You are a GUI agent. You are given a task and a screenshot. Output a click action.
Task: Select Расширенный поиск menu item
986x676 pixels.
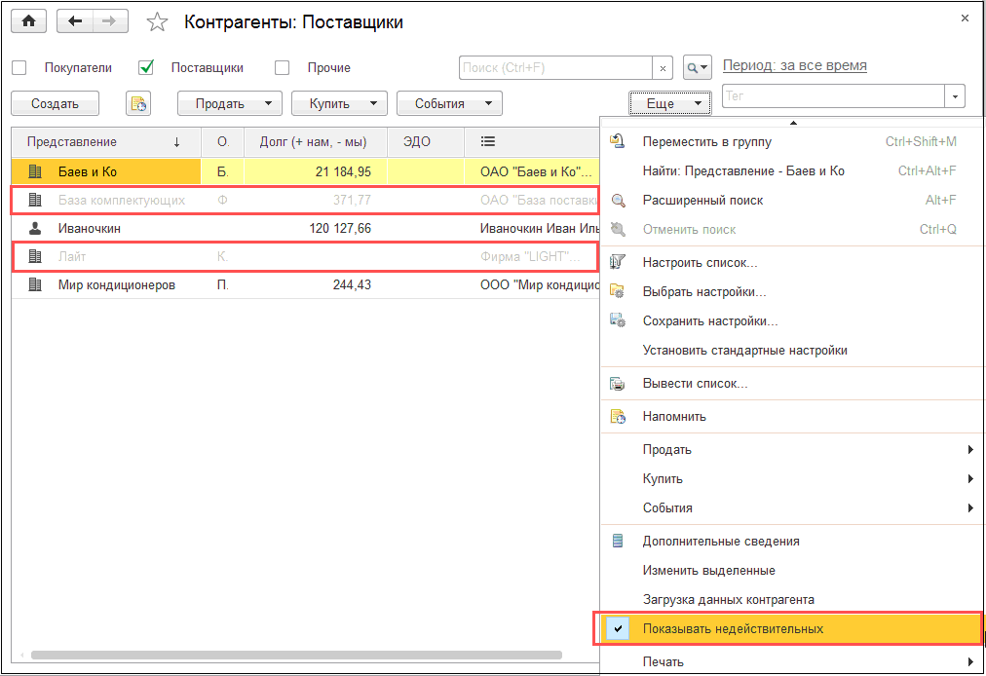(x=702, y=201)
